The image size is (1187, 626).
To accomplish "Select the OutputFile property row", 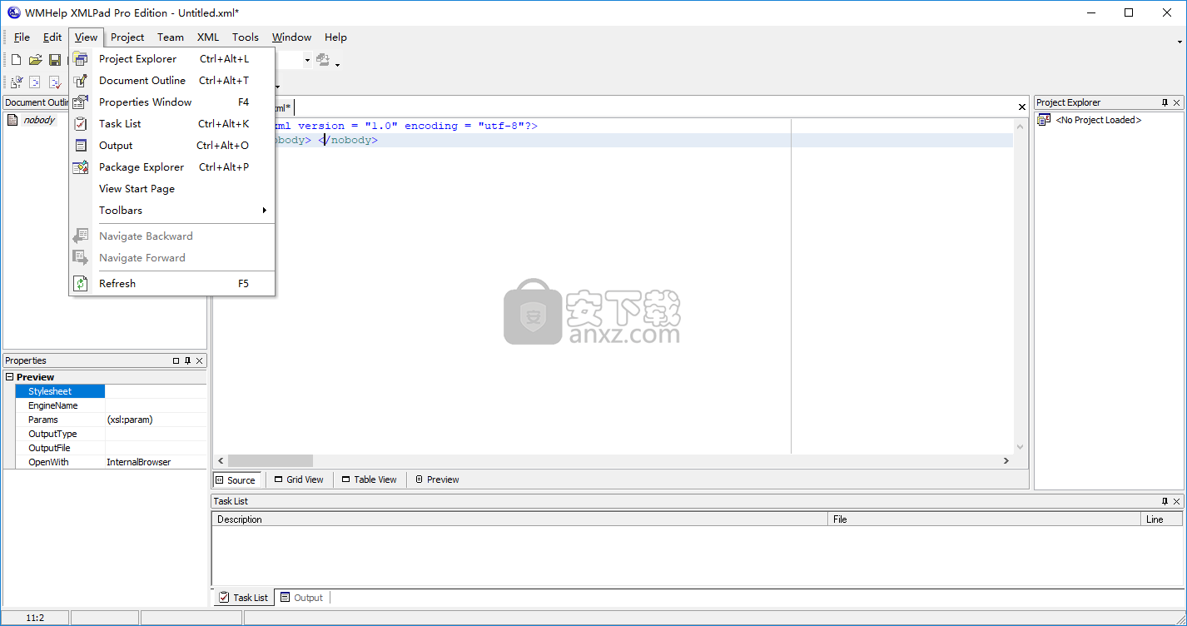I will coord(111,448).
